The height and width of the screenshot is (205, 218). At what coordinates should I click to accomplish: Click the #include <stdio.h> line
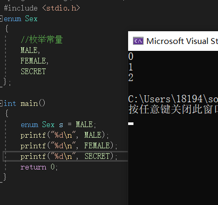(42, 8)
